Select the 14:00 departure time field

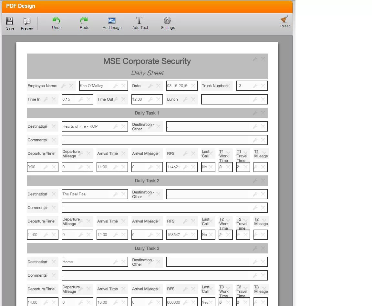click(43, 302)
